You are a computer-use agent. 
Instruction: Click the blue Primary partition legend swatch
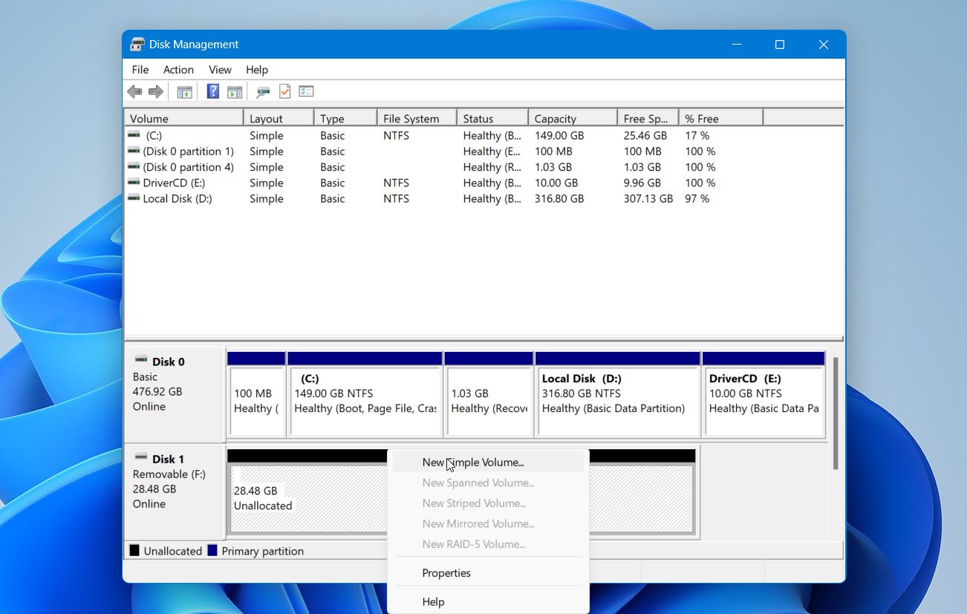click(212, 551)
